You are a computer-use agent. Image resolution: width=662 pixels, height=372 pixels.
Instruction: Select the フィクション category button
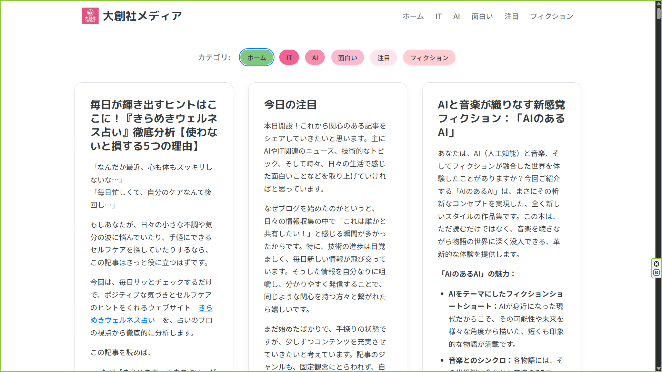point(429,58)
